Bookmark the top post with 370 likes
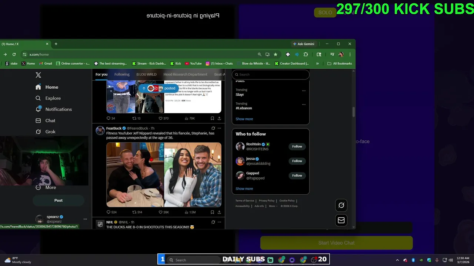The height and width of the screenshot is (266, 474). click(x=212, y=118)
